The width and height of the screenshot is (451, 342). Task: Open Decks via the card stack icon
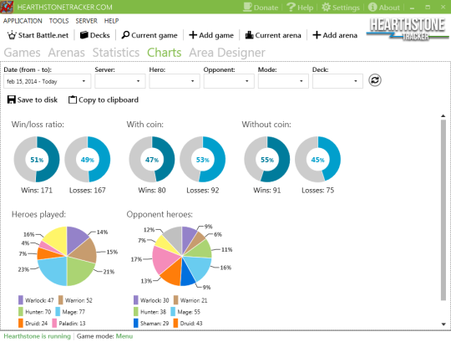84,35
